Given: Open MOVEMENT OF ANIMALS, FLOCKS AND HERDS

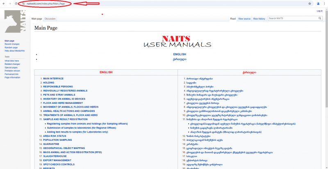Looking at the screenshot, I should [71, 107].
